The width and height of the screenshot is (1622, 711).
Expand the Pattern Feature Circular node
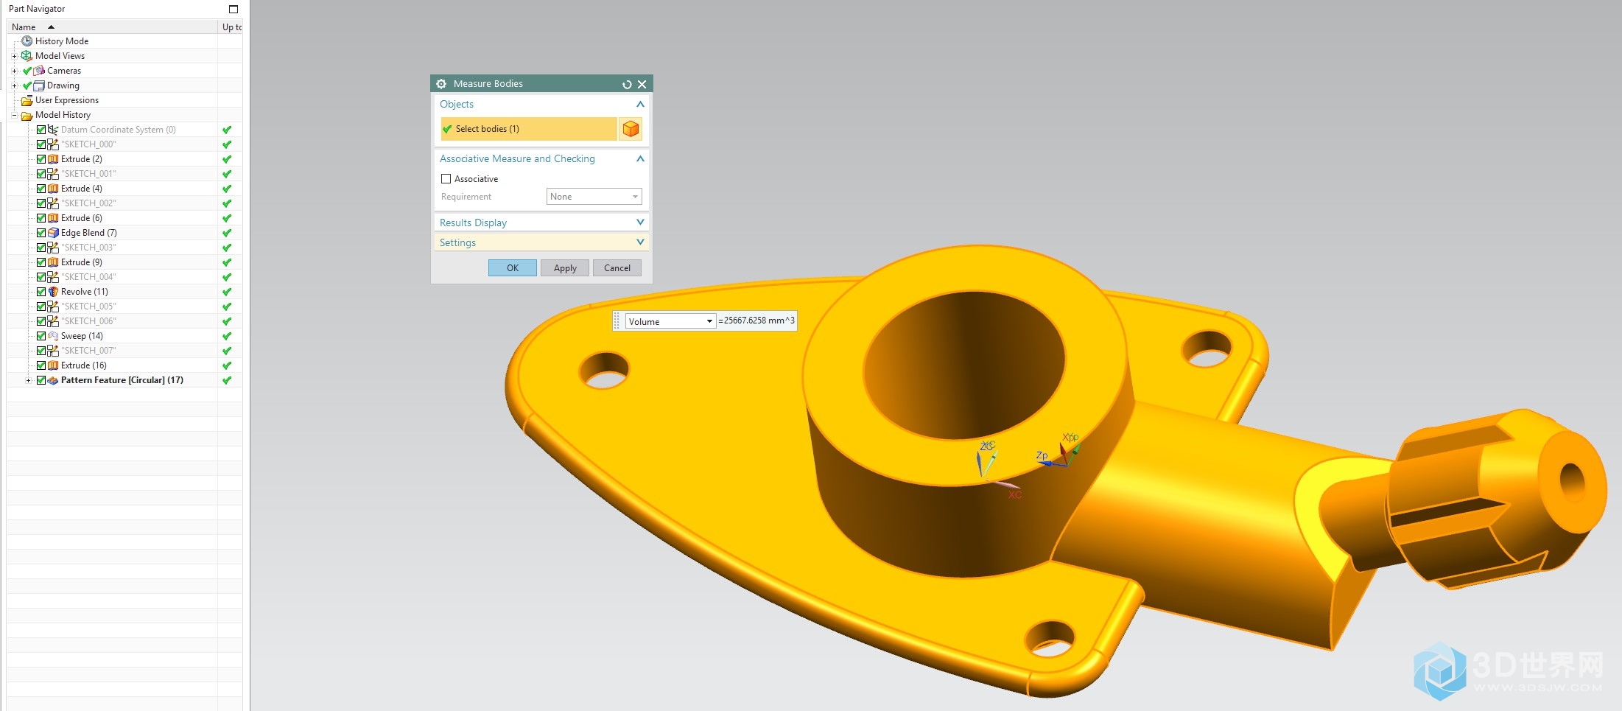[29, 380]
